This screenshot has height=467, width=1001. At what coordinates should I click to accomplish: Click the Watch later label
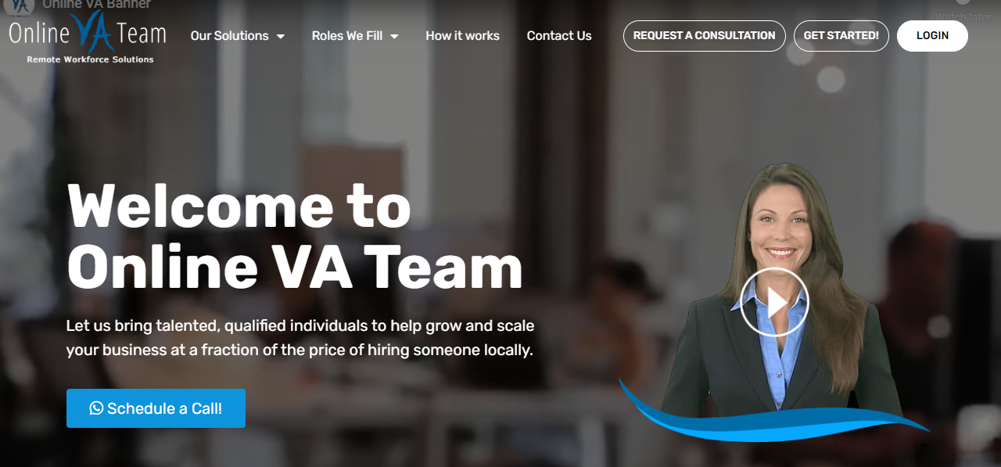click(963, 16)
